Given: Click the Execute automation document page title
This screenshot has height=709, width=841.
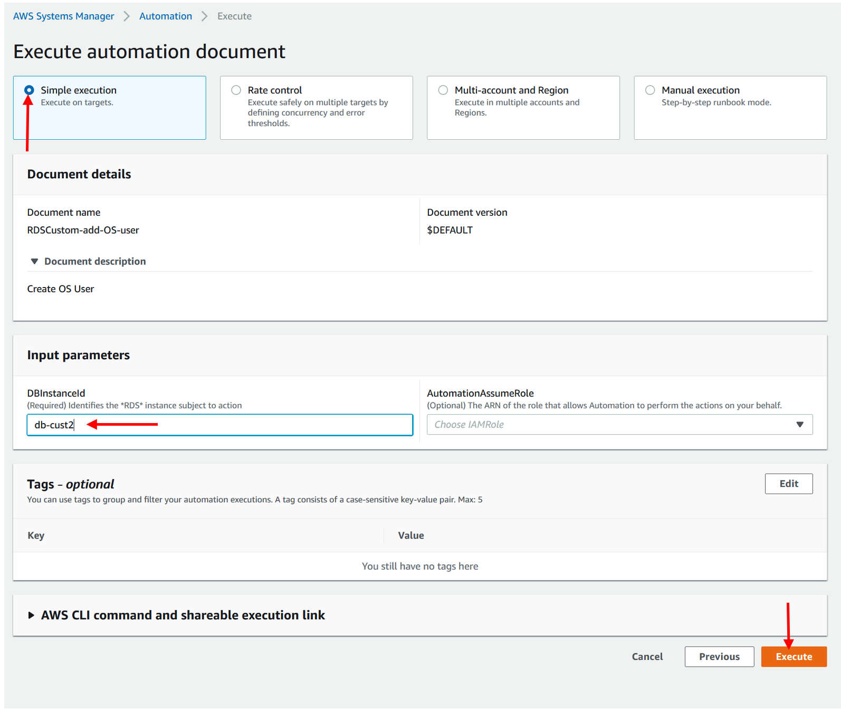Looking at the screenshot, I should [149, 52].
